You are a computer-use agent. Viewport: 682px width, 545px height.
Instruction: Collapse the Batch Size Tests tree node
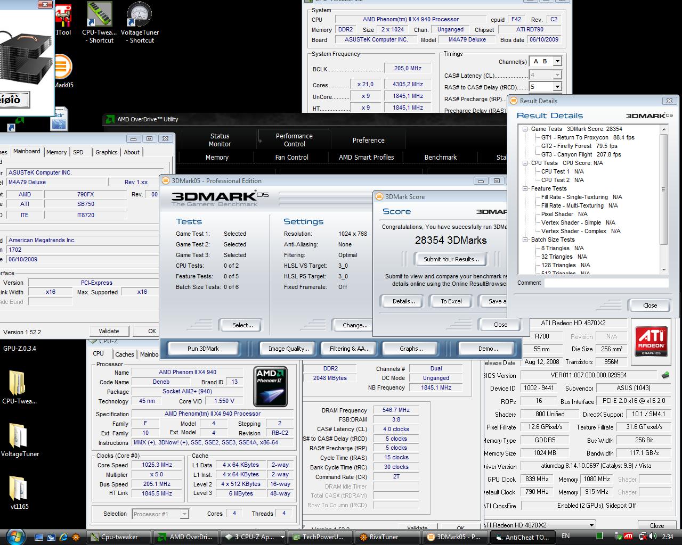pyautogui.click(x=525, y=240)
